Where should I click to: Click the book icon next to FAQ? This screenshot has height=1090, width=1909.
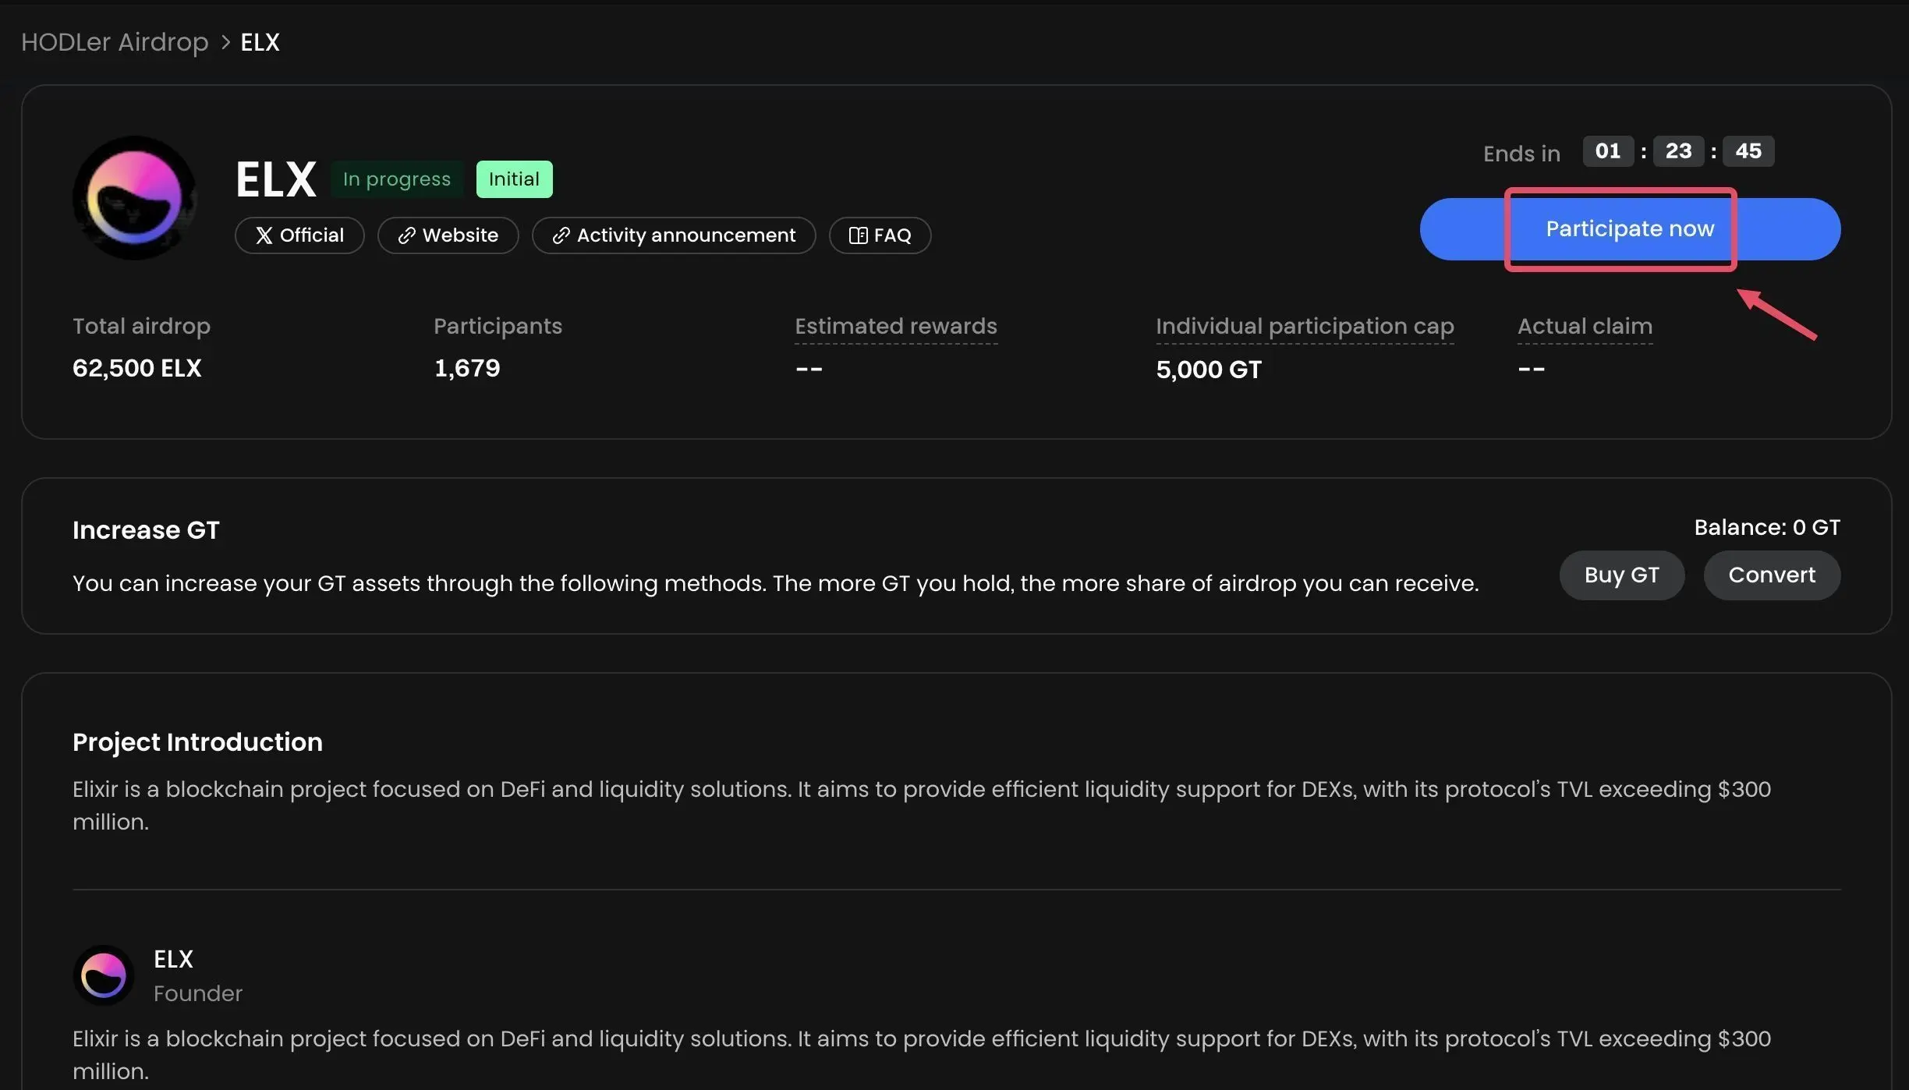[858, 235]
